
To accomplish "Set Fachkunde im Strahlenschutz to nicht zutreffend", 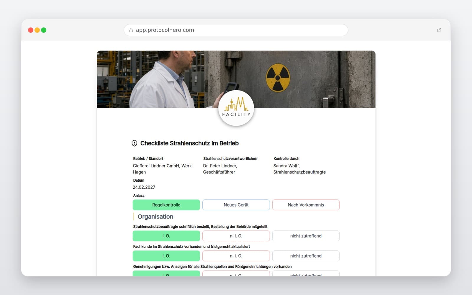I will point(306,256).
